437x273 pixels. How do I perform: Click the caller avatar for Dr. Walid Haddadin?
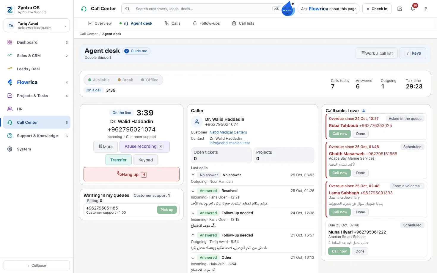point(197,122)
